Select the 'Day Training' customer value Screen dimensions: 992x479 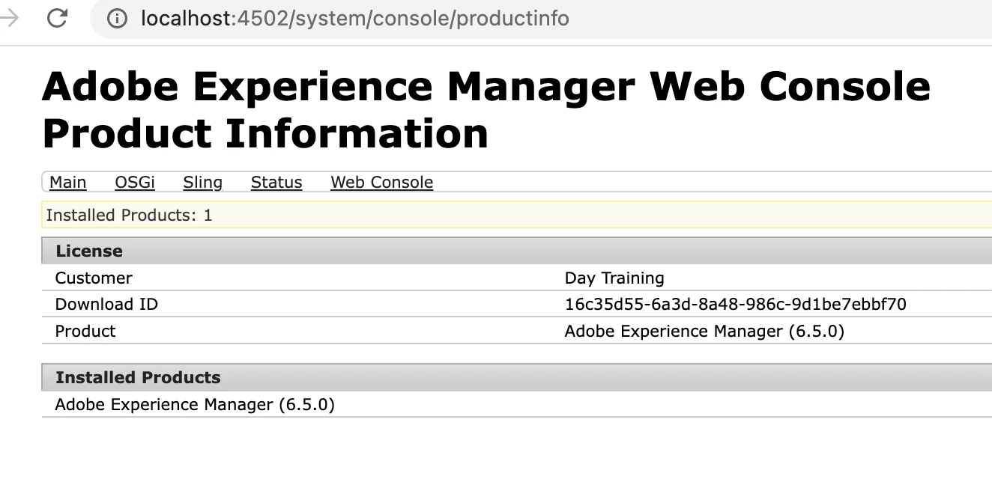point(614,278)
